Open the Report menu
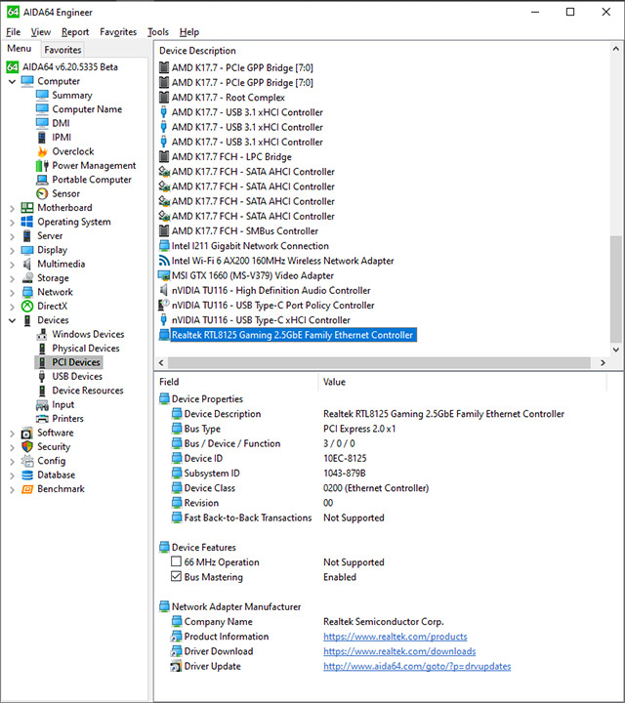 (x=75, y=32)
